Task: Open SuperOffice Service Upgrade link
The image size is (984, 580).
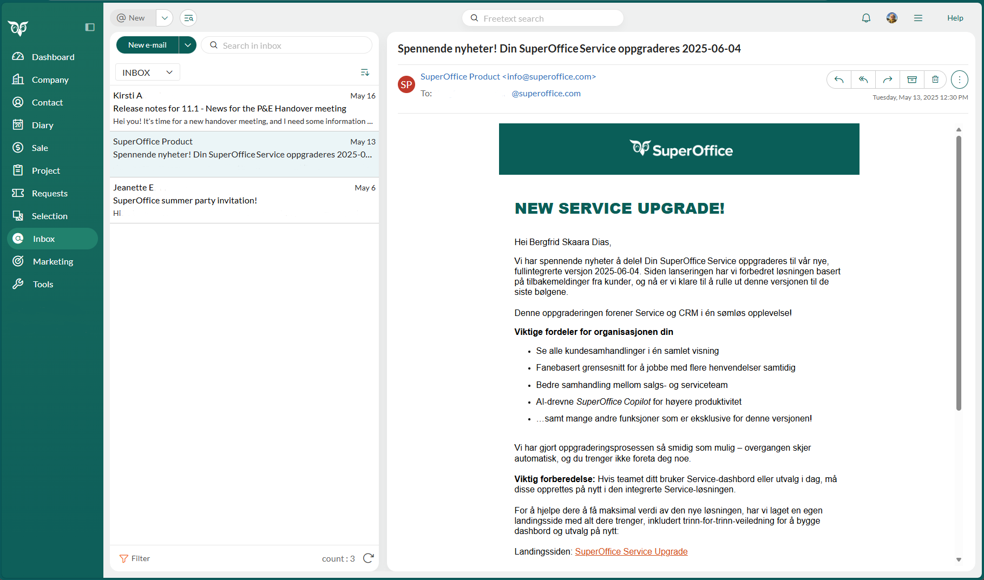Action: [x=631, y=551]
